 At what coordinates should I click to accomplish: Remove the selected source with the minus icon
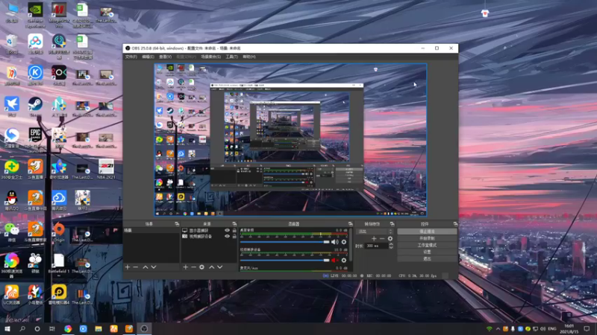[193, 267]
